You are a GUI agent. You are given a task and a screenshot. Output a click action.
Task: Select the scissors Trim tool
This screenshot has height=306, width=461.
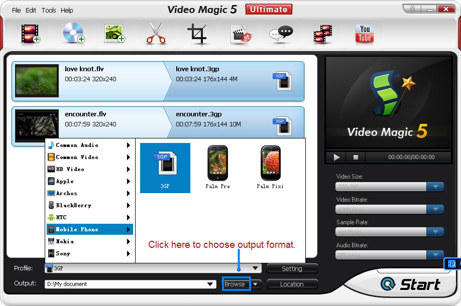[x=156, y=33]
